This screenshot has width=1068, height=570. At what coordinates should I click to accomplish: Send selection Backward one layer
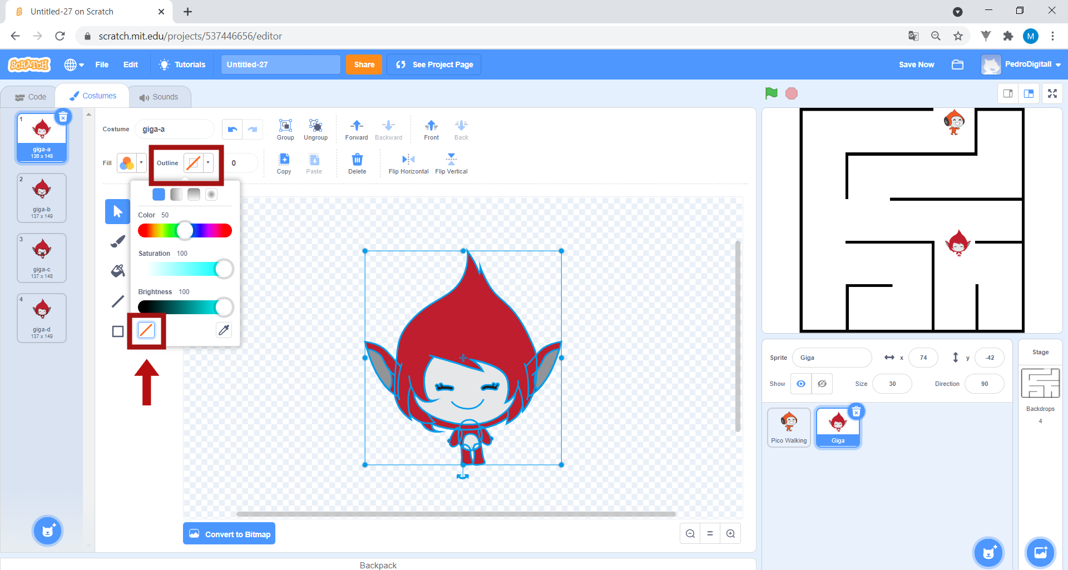[x=388, y=130]
